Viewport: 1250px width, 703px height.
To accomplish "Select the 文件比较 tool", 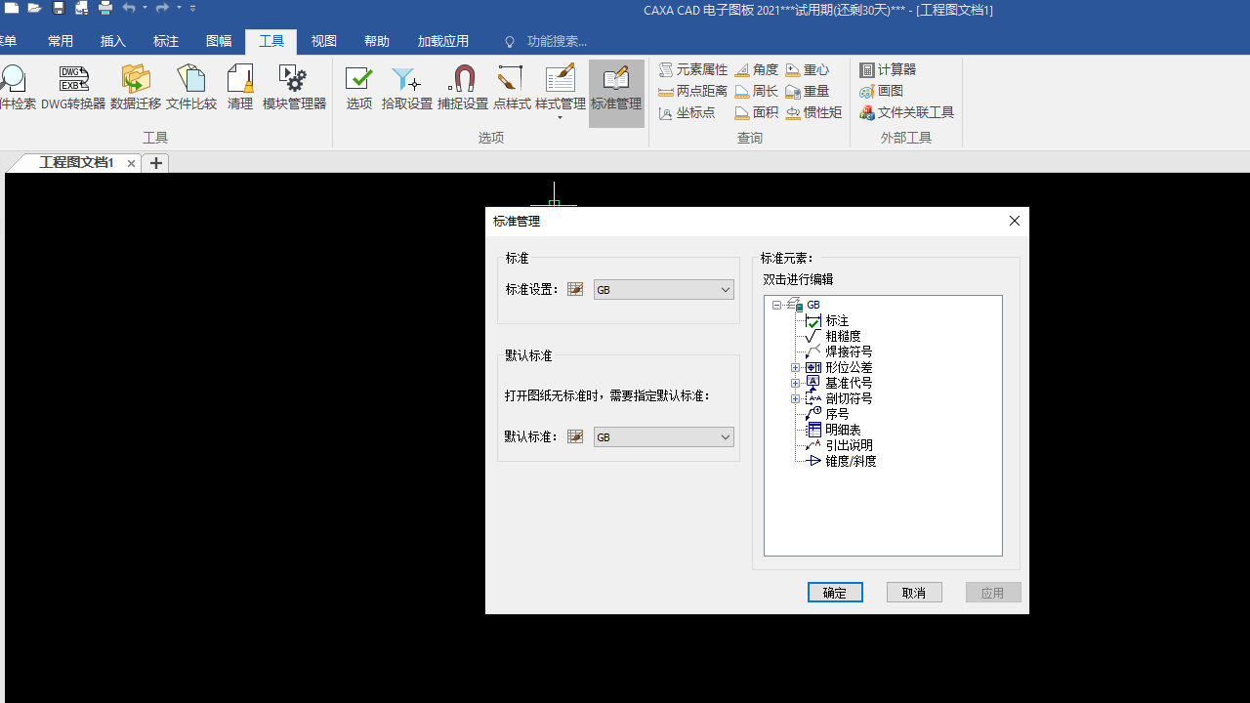I will 191,88.
